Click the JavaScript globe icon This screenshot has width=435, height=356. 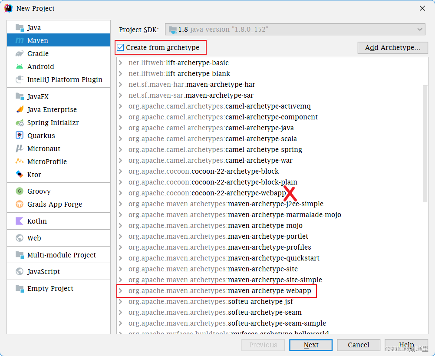(x=20, y=271)
